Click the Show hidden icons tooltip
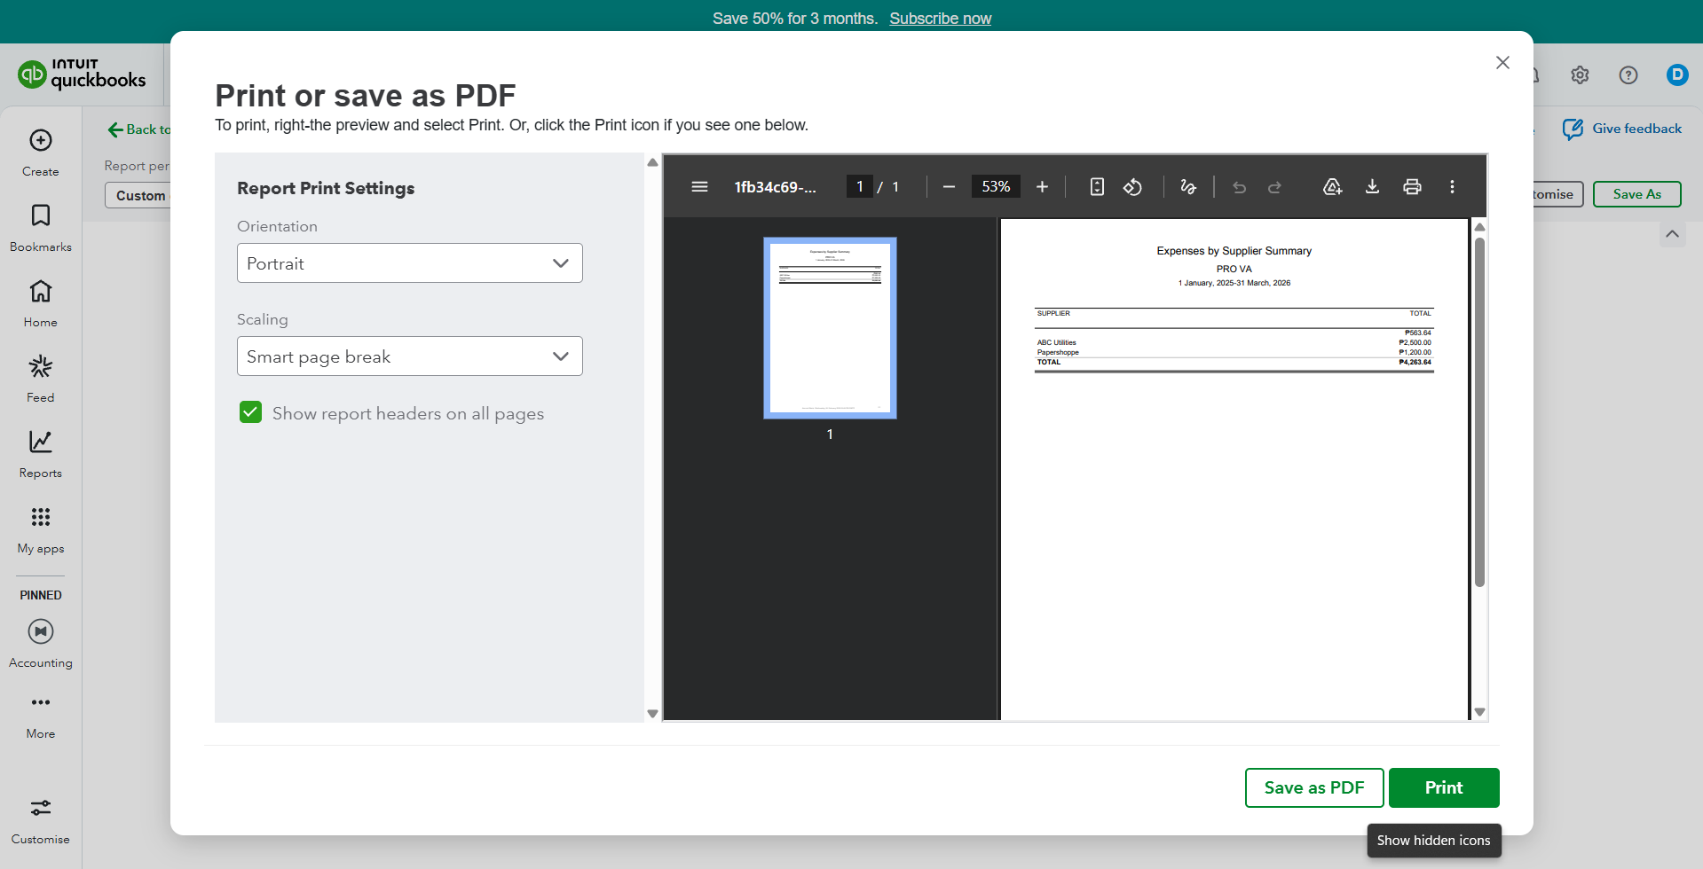This screenshot has width=1703, height=869. (x=1434, y=841)
